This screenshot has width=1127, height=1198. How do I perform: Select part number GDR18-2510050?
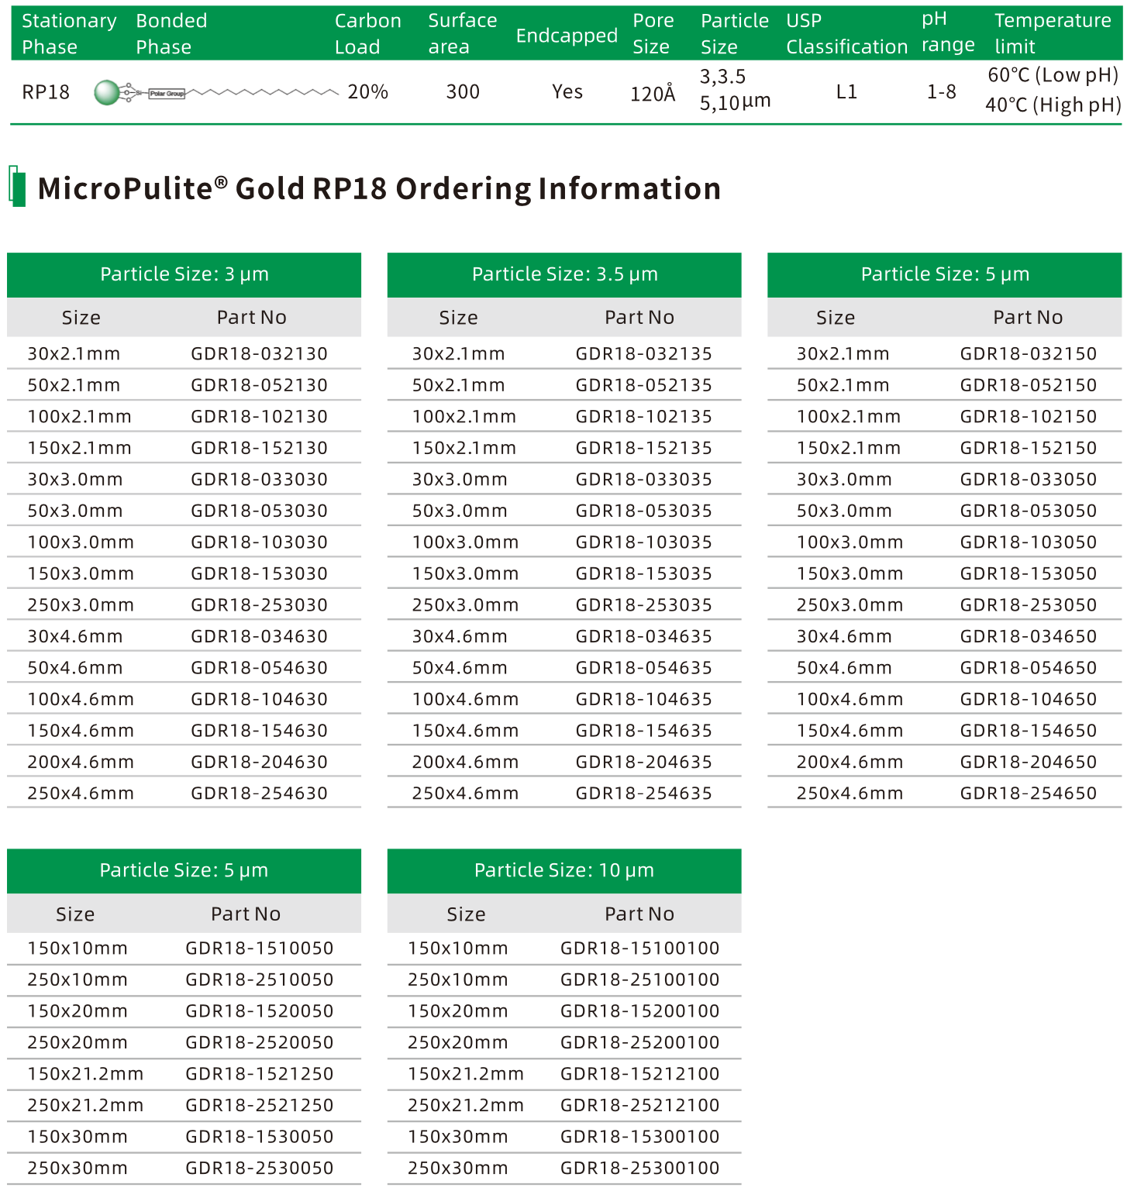pos(259,979)
